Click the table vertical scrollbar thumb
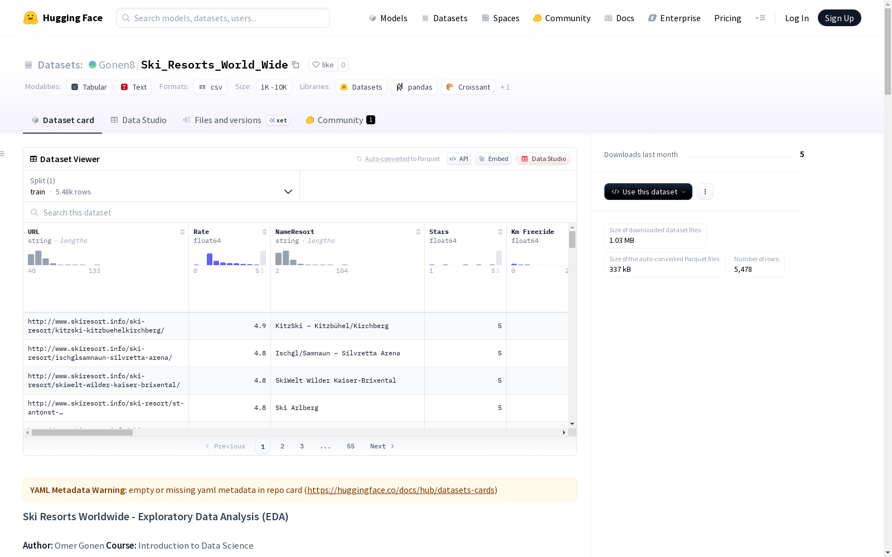The image size is (892, 557). (x=572, y=240)
